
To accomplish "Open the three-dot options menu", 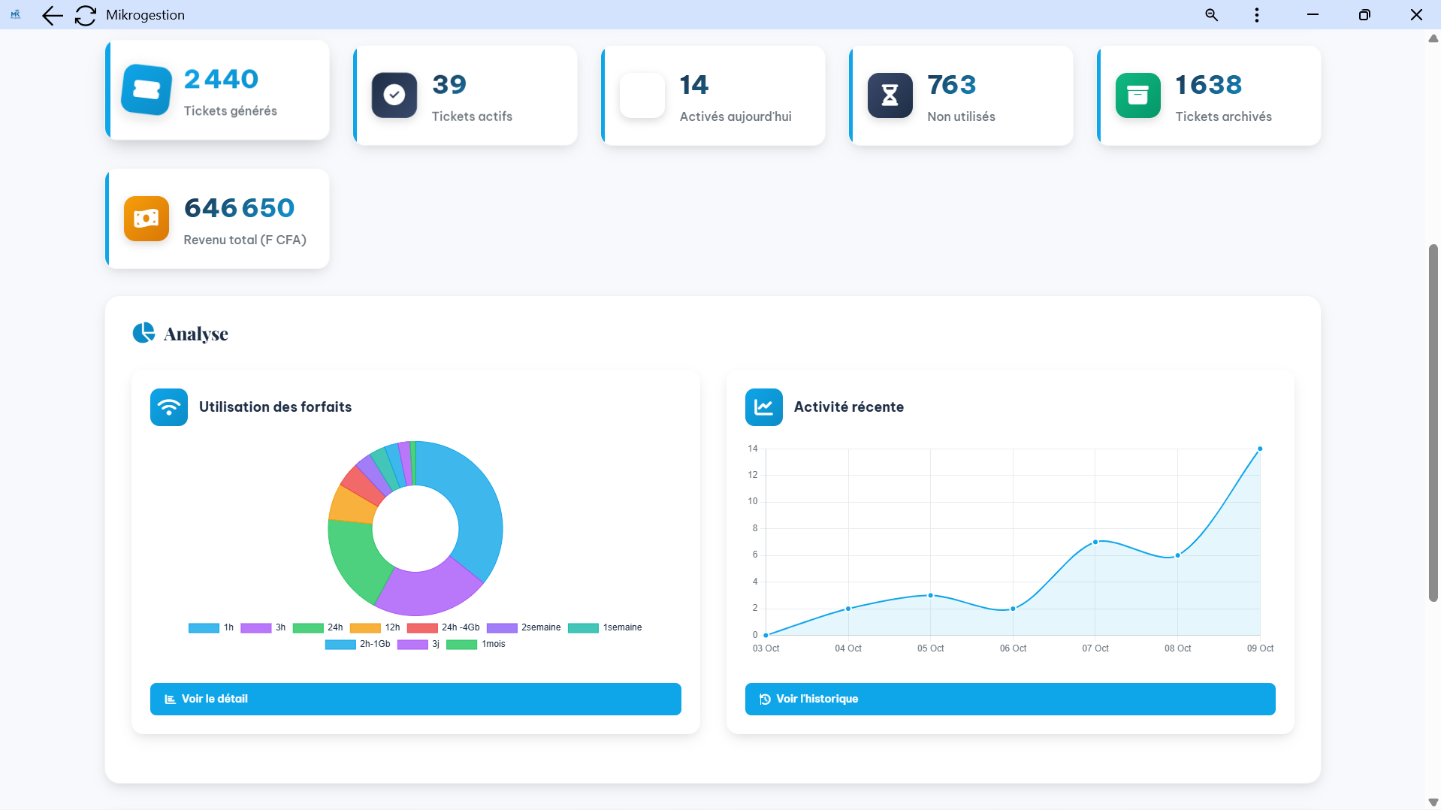I will click(1256, 15).
